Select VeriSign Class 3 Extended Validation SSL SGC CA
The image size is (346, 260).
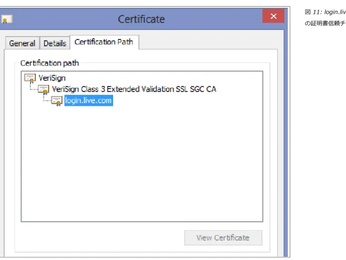tap(134, 89)
